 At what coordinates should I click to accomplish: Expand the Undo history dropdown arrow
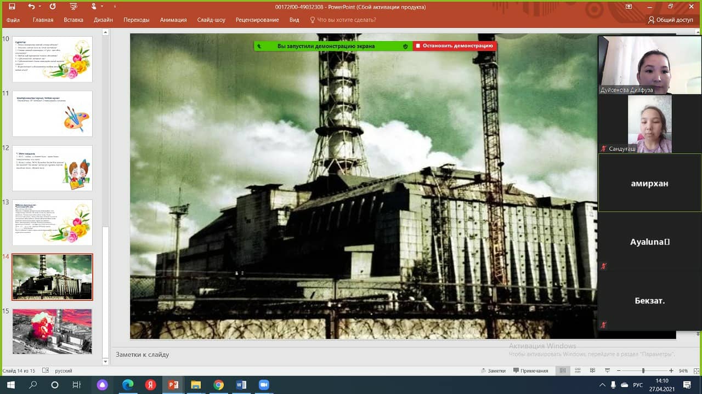(x=41, y=7)
